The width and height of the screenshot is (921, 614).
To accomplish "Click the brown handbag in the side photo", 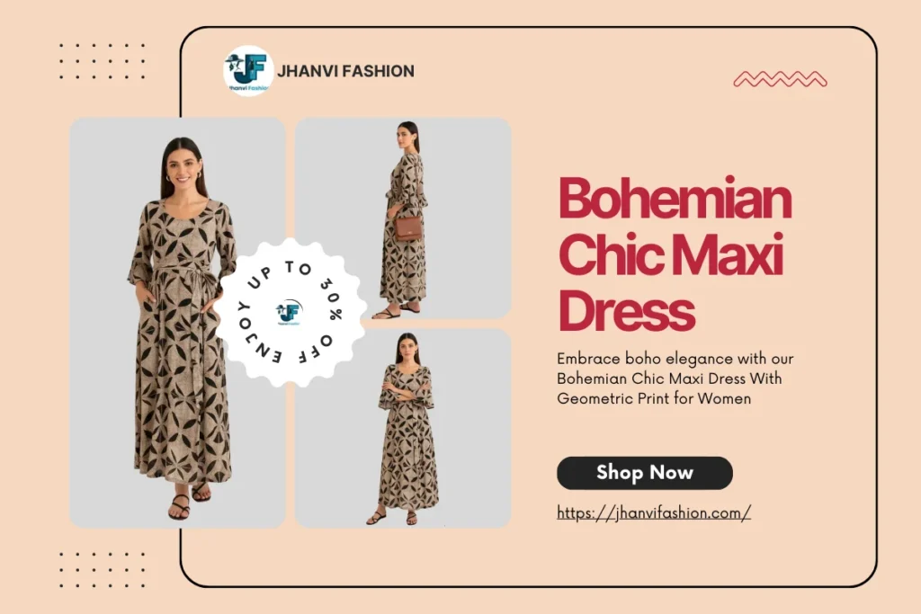I will 407,227.
